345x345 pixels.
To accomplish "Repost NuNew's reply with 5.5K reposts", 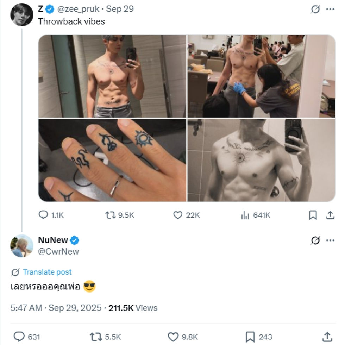I will pyautogui.click(x=95, y=337).
